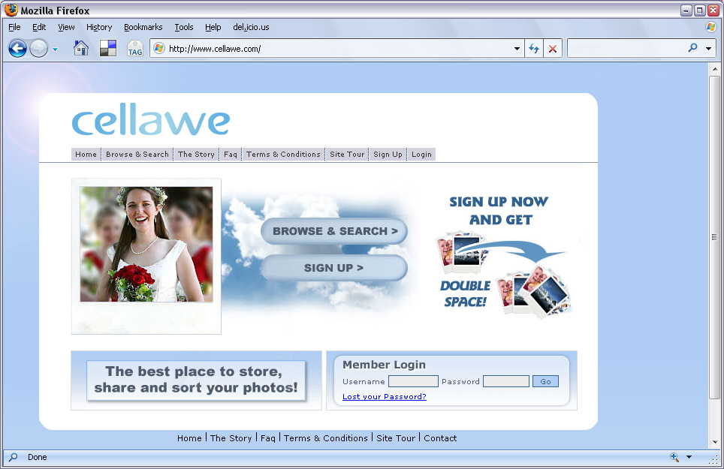The image size is (724, 469).
Task: Click the Go login button
Action: click(545, 381)
